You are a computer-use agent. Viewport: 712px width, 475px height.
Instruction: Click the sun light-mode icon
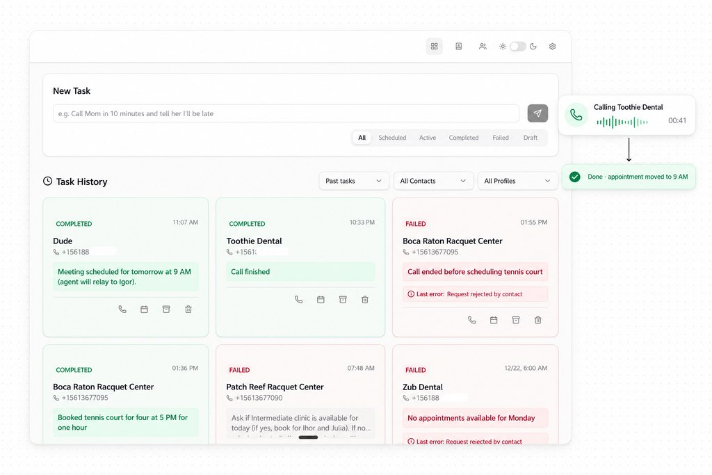[503, 47]
